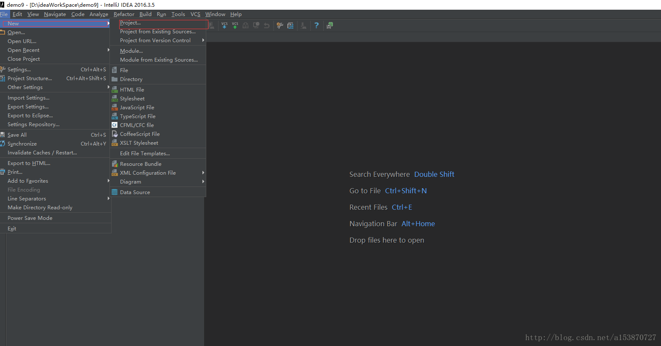Expand the Project from Version Control submenu
661x346 pixels.
click(x=158, y=41)
